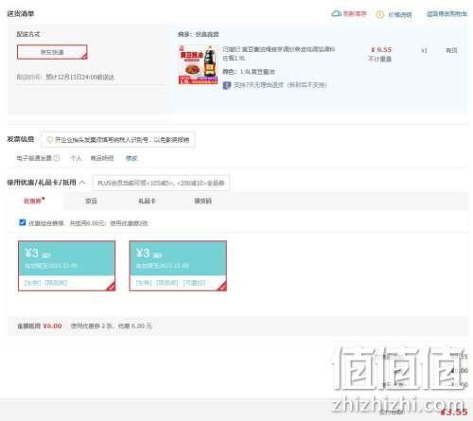The height and width of the screenshot is (421, 473).
Task: Click the 7-day return policy badge icon
Action: click(x=227, y=85)
